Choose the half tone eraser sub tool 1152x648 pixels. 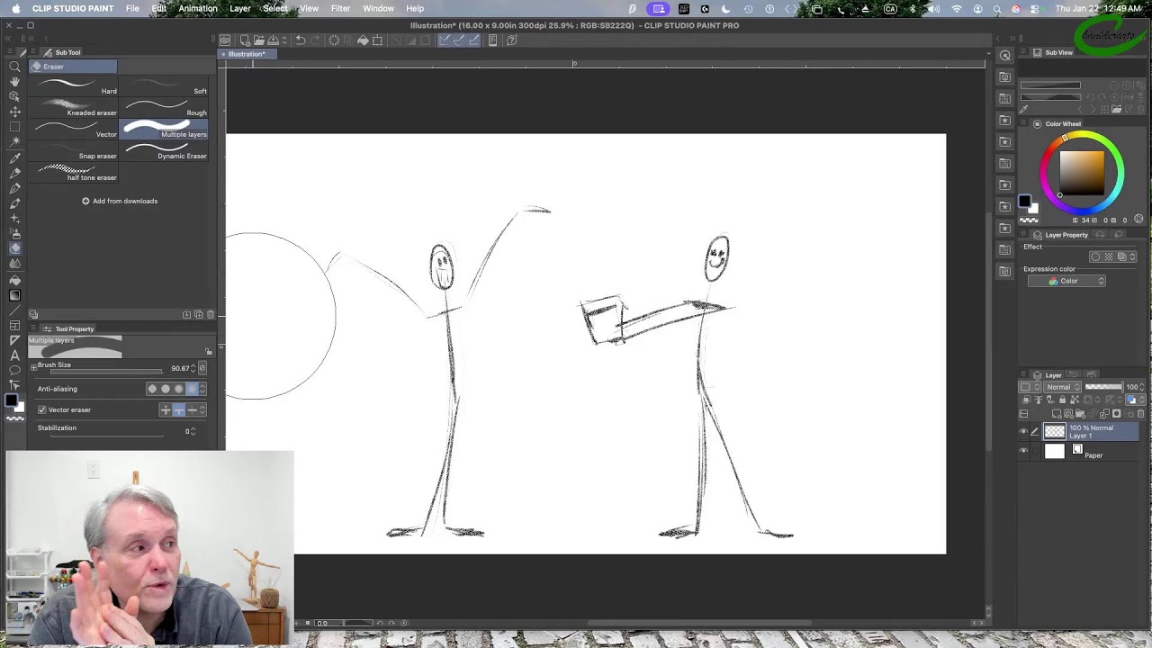[x=75, y=172]
